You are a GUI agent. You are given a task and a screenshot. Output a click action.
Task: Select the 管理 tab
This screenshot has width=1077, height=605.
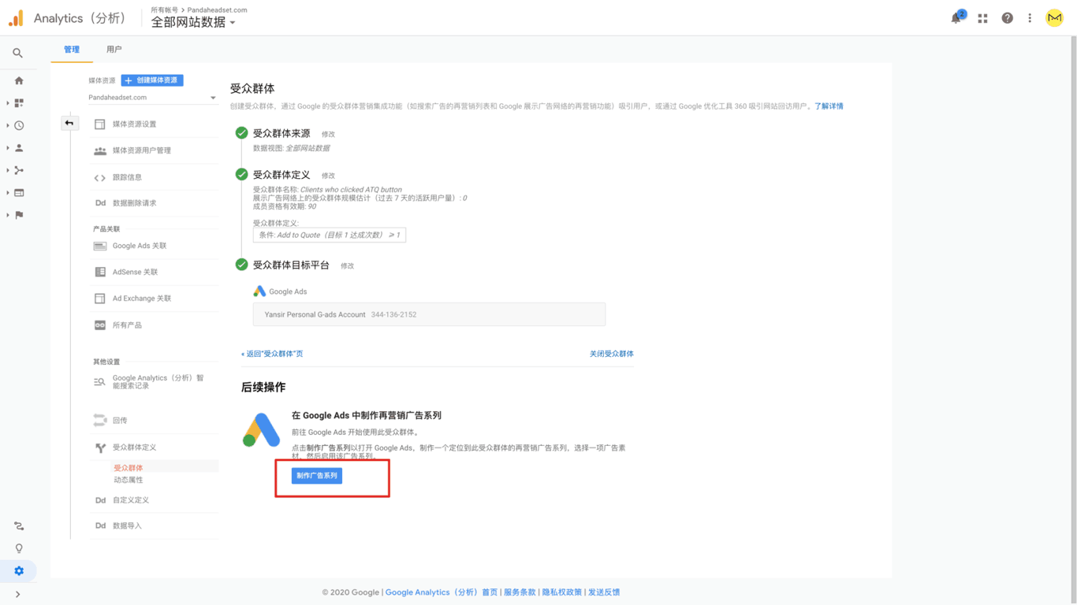pos(72,50)
